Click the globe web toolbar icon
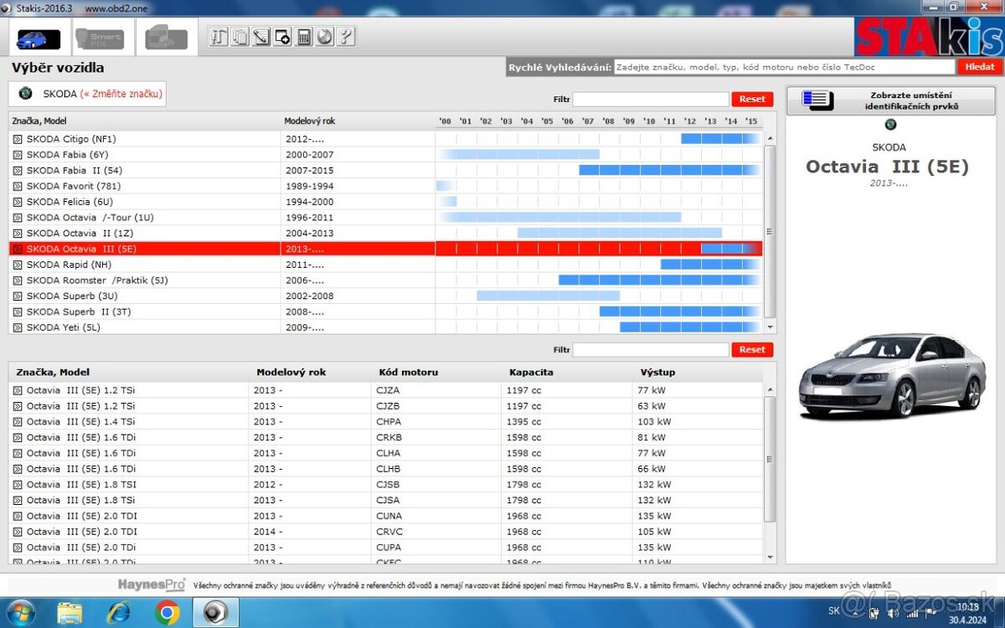Viewport: 1005px width, 628px height. click(324, 36)
